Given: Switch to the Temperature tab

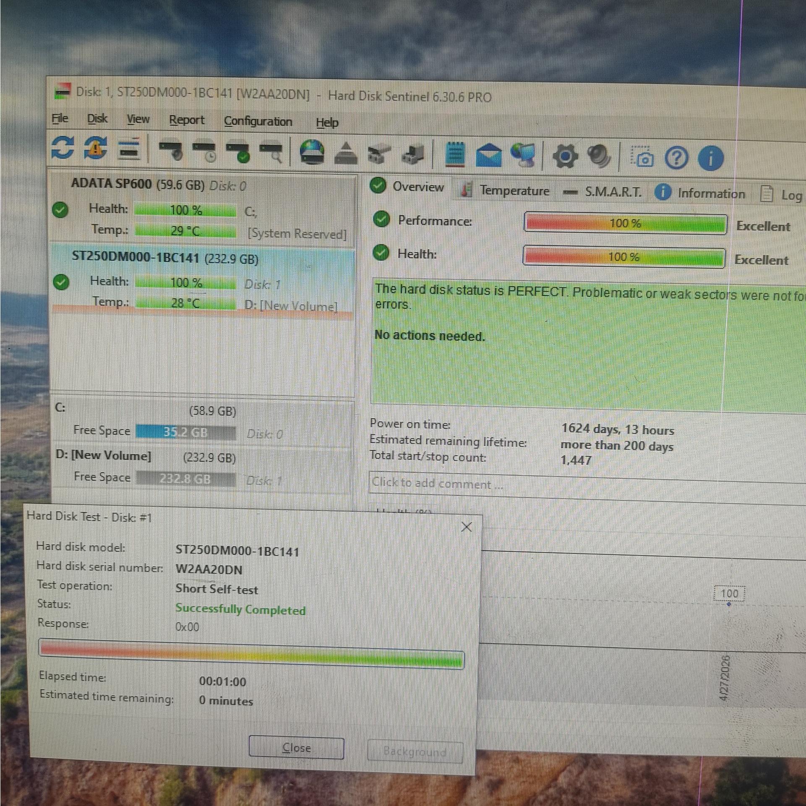Looking at the screenshot, I should coord(506,191).
